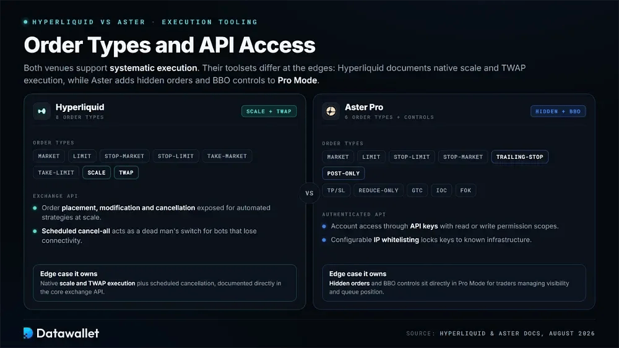Viewport: 619px width, 348px height.
Task: Select the highlighted SCALE chip
Action: click(97, 172)
